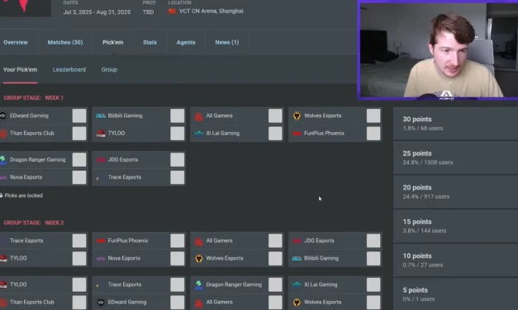518x310 pixels.
Task: Click the 20 points distribution row
Action: [x=455, y=192]
